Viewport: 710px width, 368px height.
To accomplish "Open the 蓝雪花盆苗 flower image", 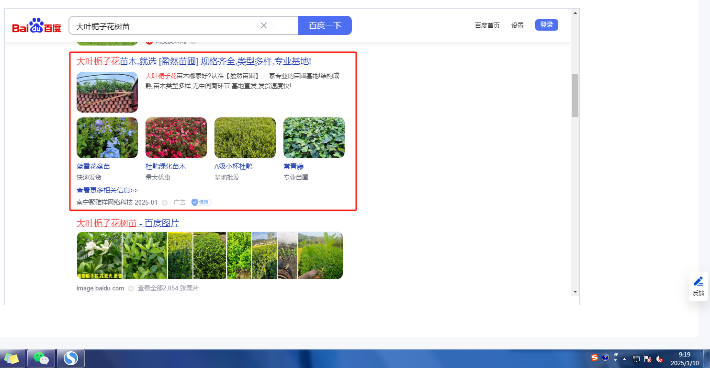I will tap(107, 138).
